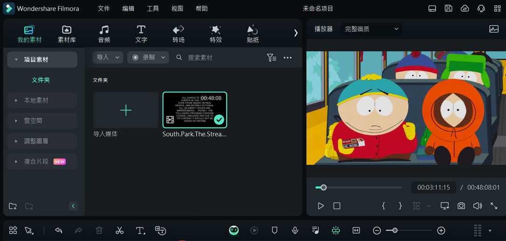Screen dimensions: 506x241
Task: Open the timeline layout grid icon
Action: (x=13, y=230)
